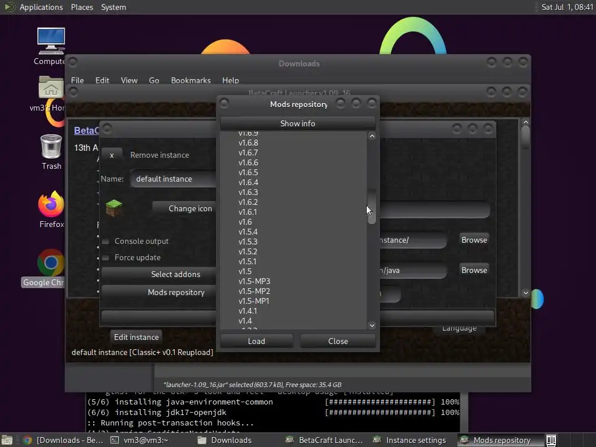Open the File menu in Downloads window
Image resolution: width=596 pixels, height=447 pixels.
coord(77,80)
